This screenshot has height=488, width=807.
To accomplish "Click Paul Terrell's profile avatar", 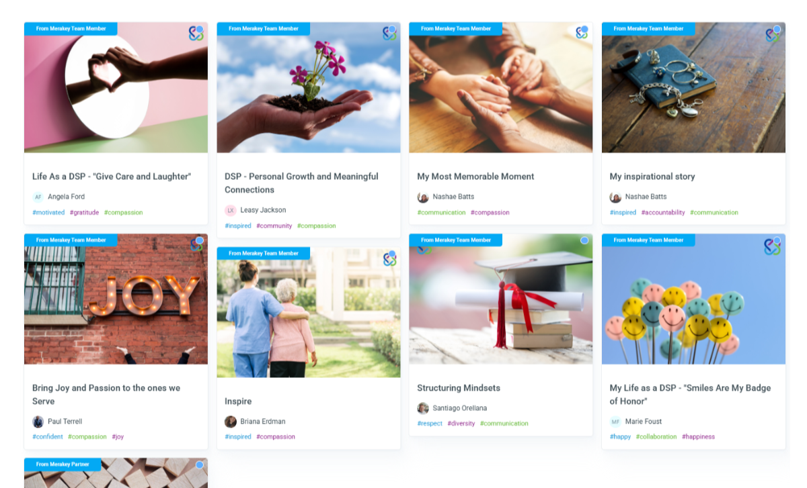I will (x=38, y=422).
